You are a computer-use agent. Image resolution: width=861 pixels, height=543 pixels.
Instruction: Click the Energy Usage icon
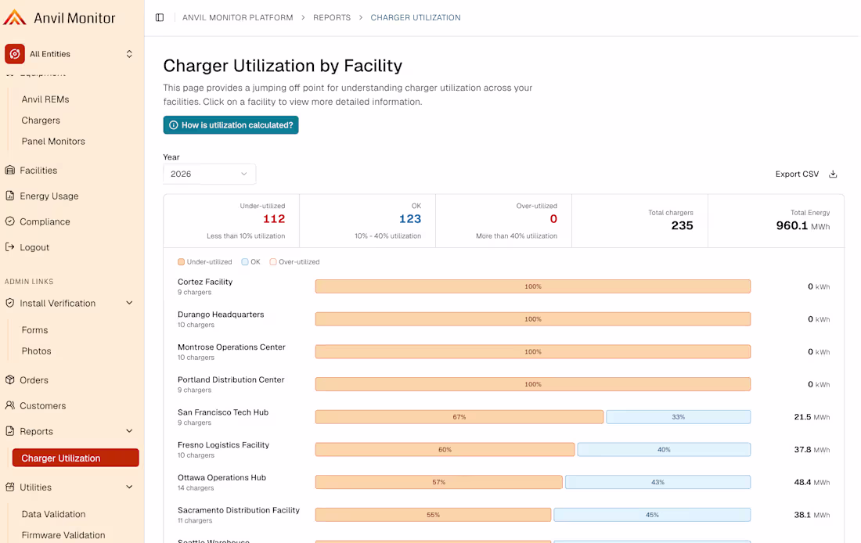click(x=10, y=196)
